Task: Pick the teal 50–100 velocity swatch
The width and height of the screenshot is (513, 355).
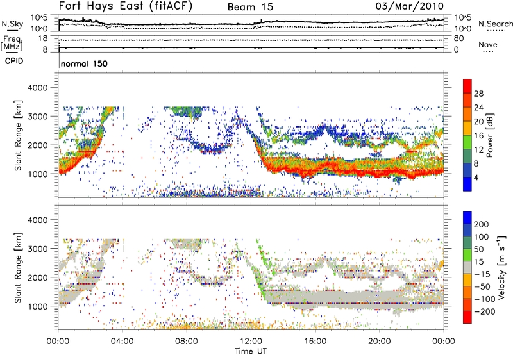Action: (467, 243)
